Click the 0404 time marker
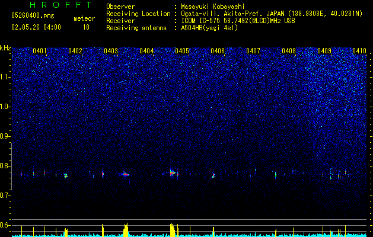This screenshot has height=237, width=373. click(146, 51)
